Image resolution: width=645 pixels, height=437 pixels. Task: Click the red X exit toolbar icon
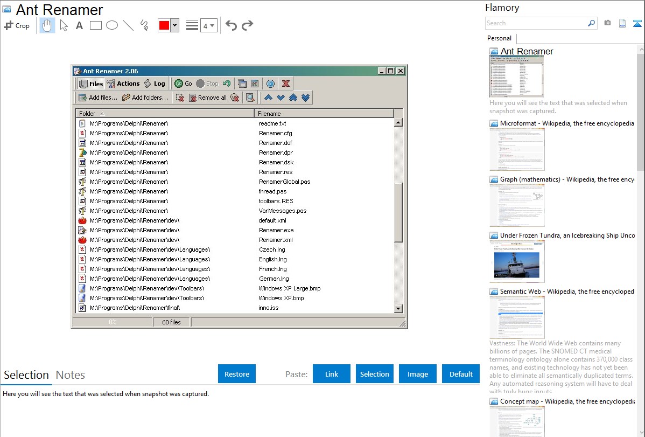click(286, 84)
